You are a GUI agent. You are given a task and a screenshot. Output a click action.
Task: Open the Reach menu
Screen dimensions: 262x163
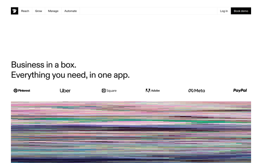[x=25, y=11]
